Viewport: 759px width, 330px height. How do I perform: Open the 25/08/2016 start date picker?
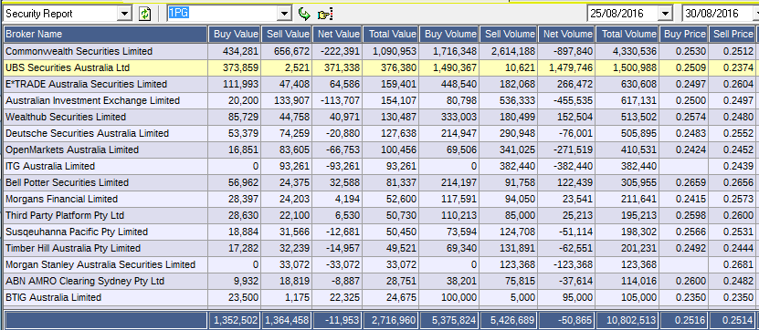coord(666,14)
